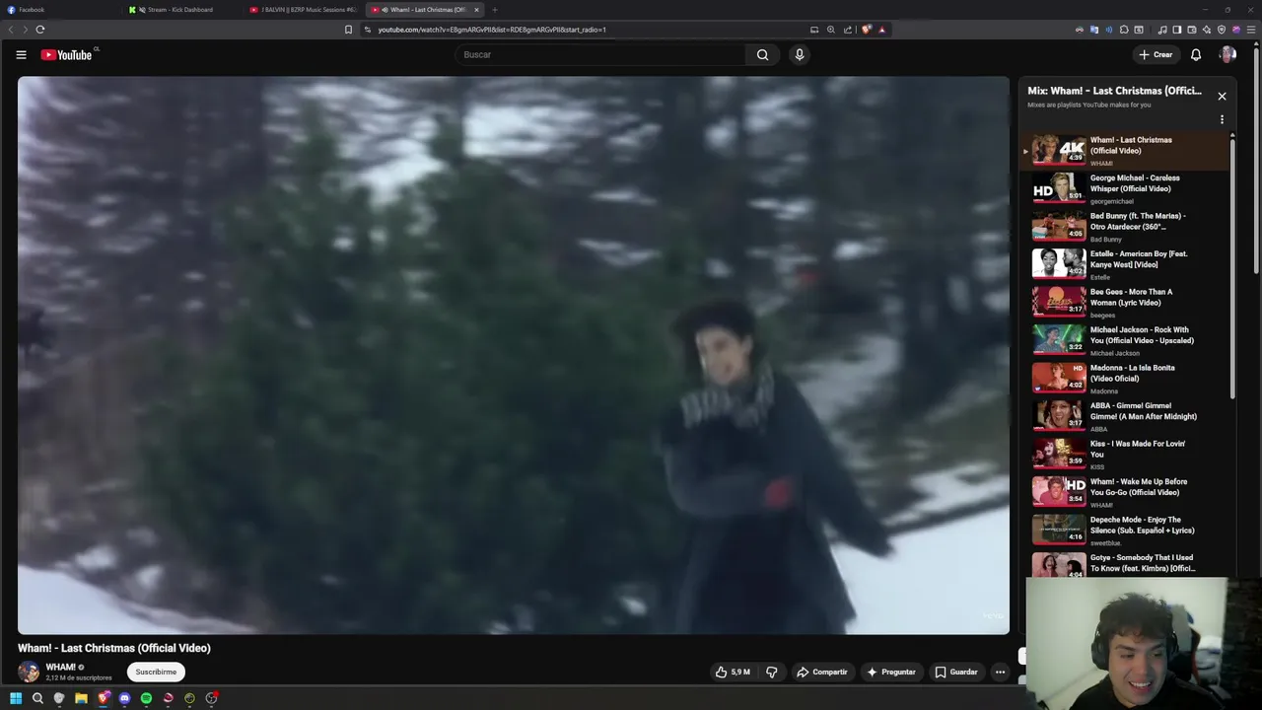1262x710 pixels.
Task: Click the search magnifier button
Action: point(762,55)
